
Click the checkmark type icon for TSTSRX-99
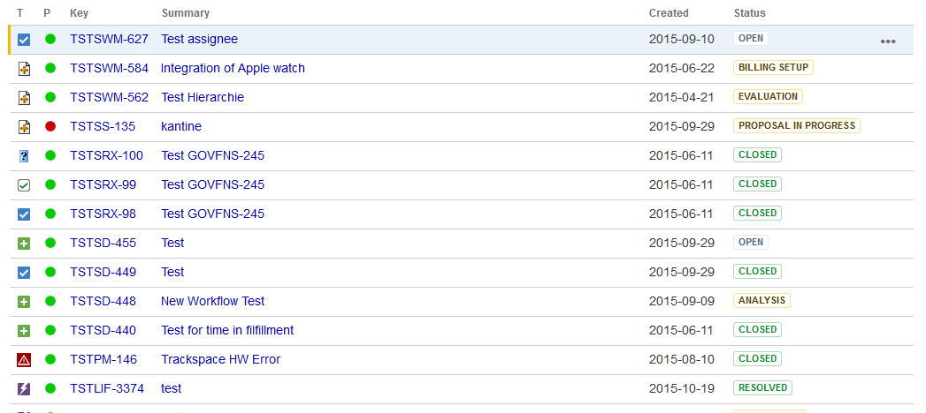[24, 185]
